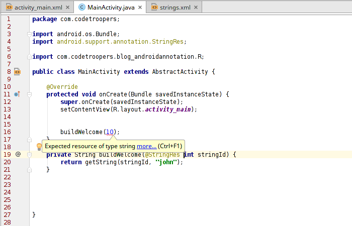Click the class icon on the MainActivity.java tab
352x226 pixels.
(81, 8)
